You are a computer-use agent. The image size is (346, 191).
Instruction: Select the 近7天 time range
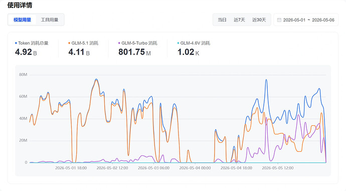pos(239,20)
